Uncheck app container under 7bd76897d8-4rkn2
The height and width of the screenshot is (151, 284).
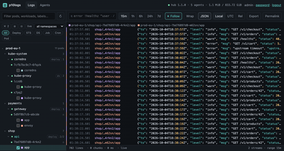18,148
